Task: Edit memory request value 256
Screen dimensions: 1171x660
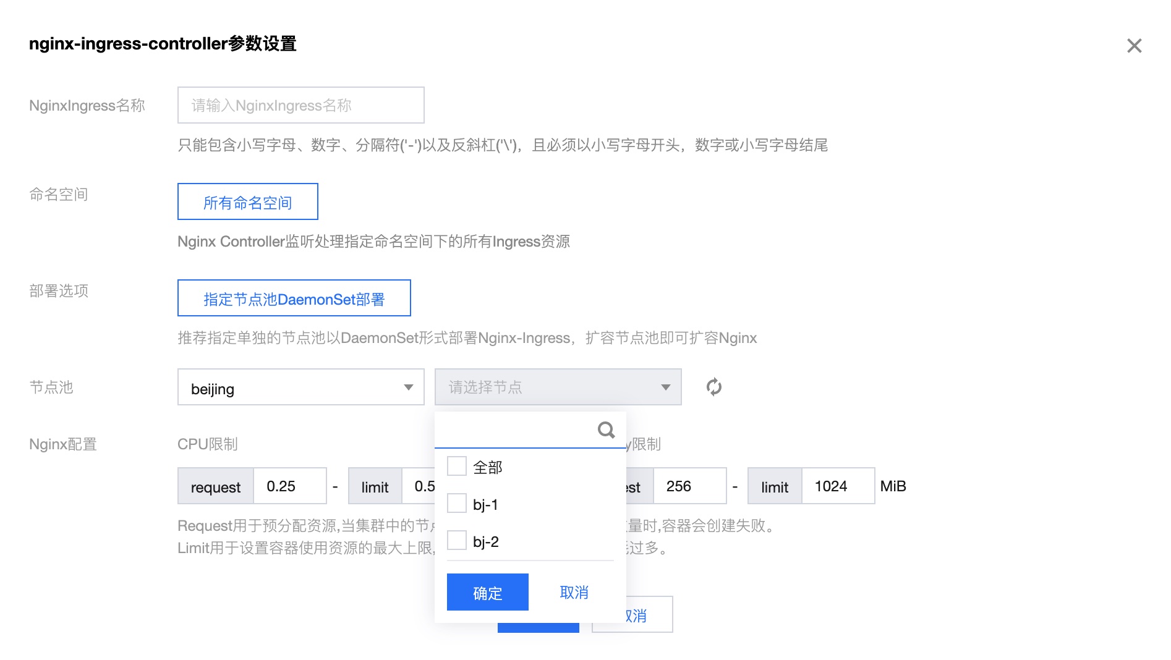Action: tap(689, 486)
